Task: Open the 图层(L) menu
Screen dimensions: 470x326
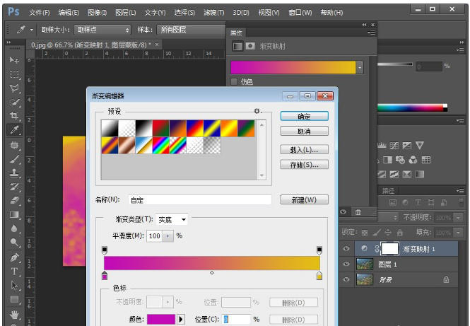Action: point(126,13)
